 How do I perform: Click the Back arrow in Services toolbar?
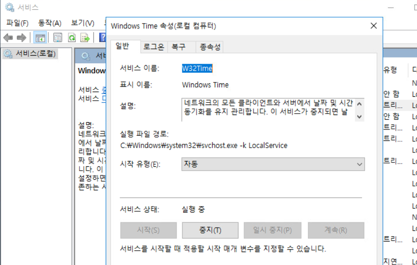click(x=8, y=38)
